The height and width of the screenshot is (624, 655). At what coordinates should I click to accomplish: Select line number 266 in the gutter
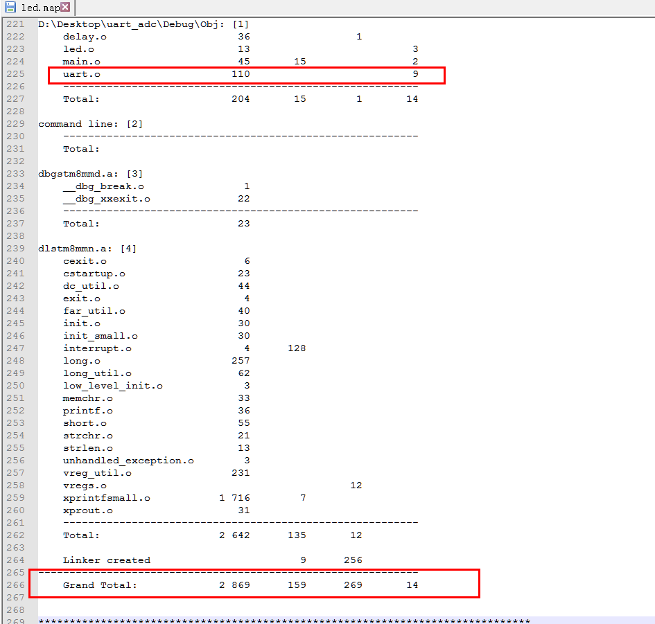pos(17,585)
